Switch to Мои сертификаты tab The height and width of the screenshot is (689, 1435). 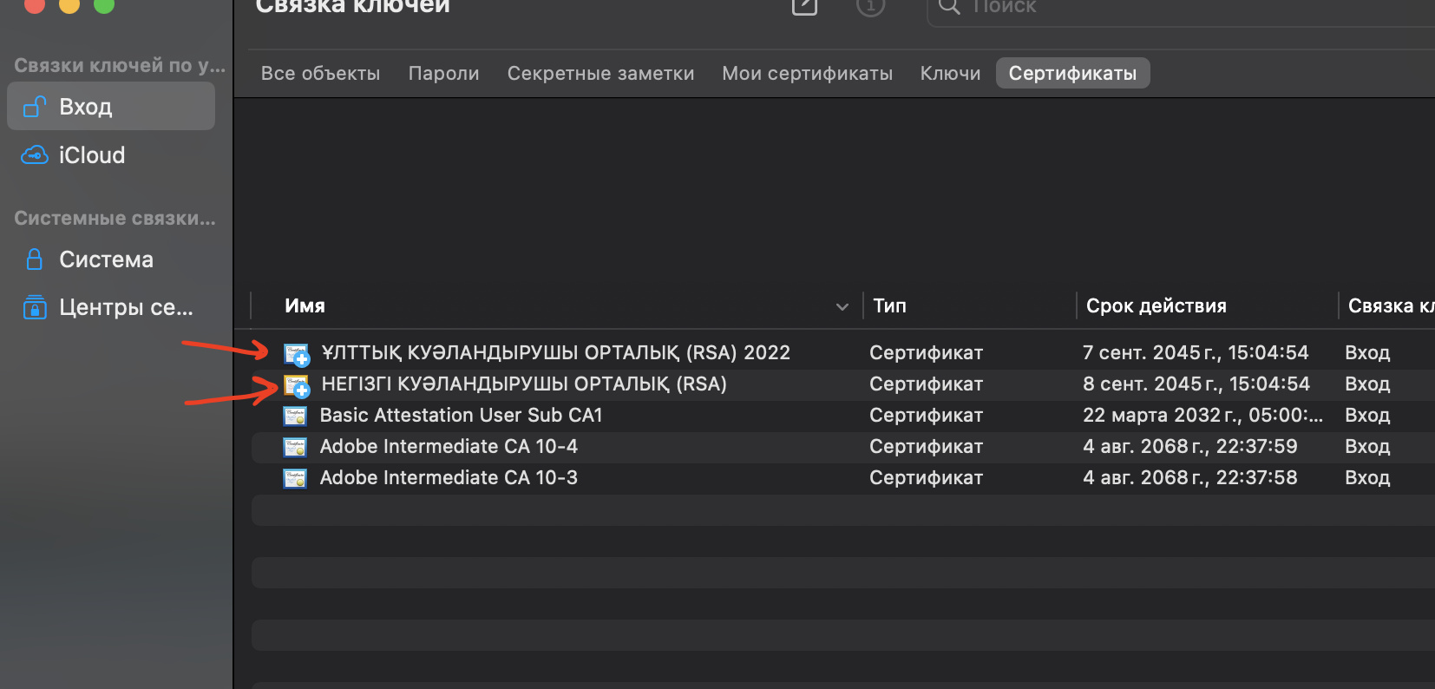click(x=807, y=74)
